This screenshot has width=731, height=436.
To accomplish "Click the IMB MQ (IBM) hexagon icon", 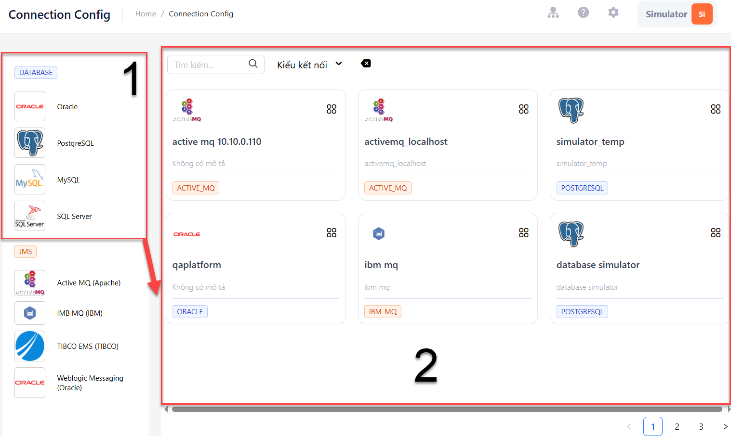I will click(x=30, y=313).
